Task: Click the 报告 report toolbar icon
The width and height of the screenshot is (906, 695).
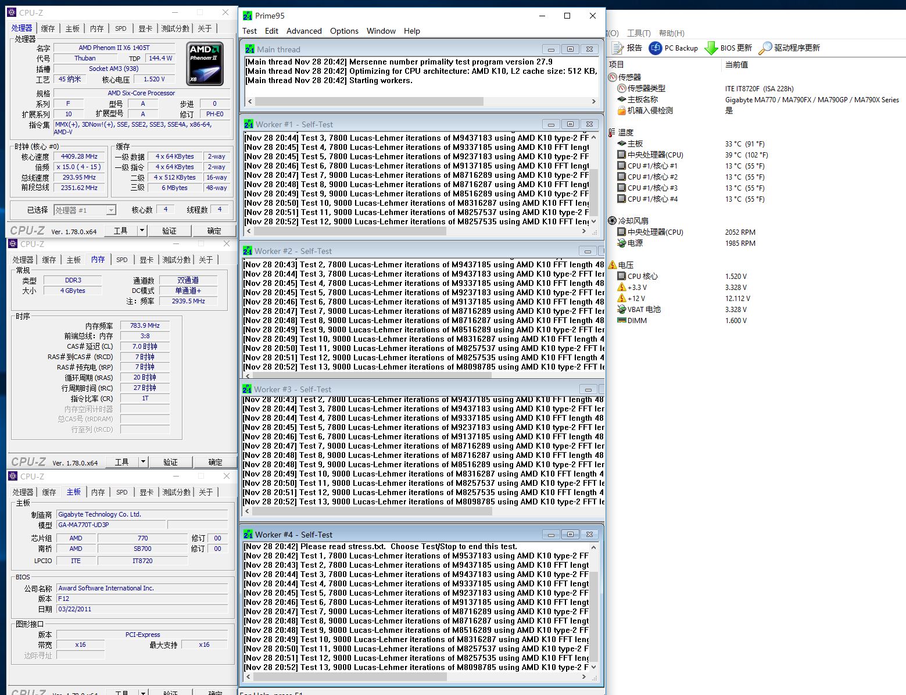Action: 618,48
